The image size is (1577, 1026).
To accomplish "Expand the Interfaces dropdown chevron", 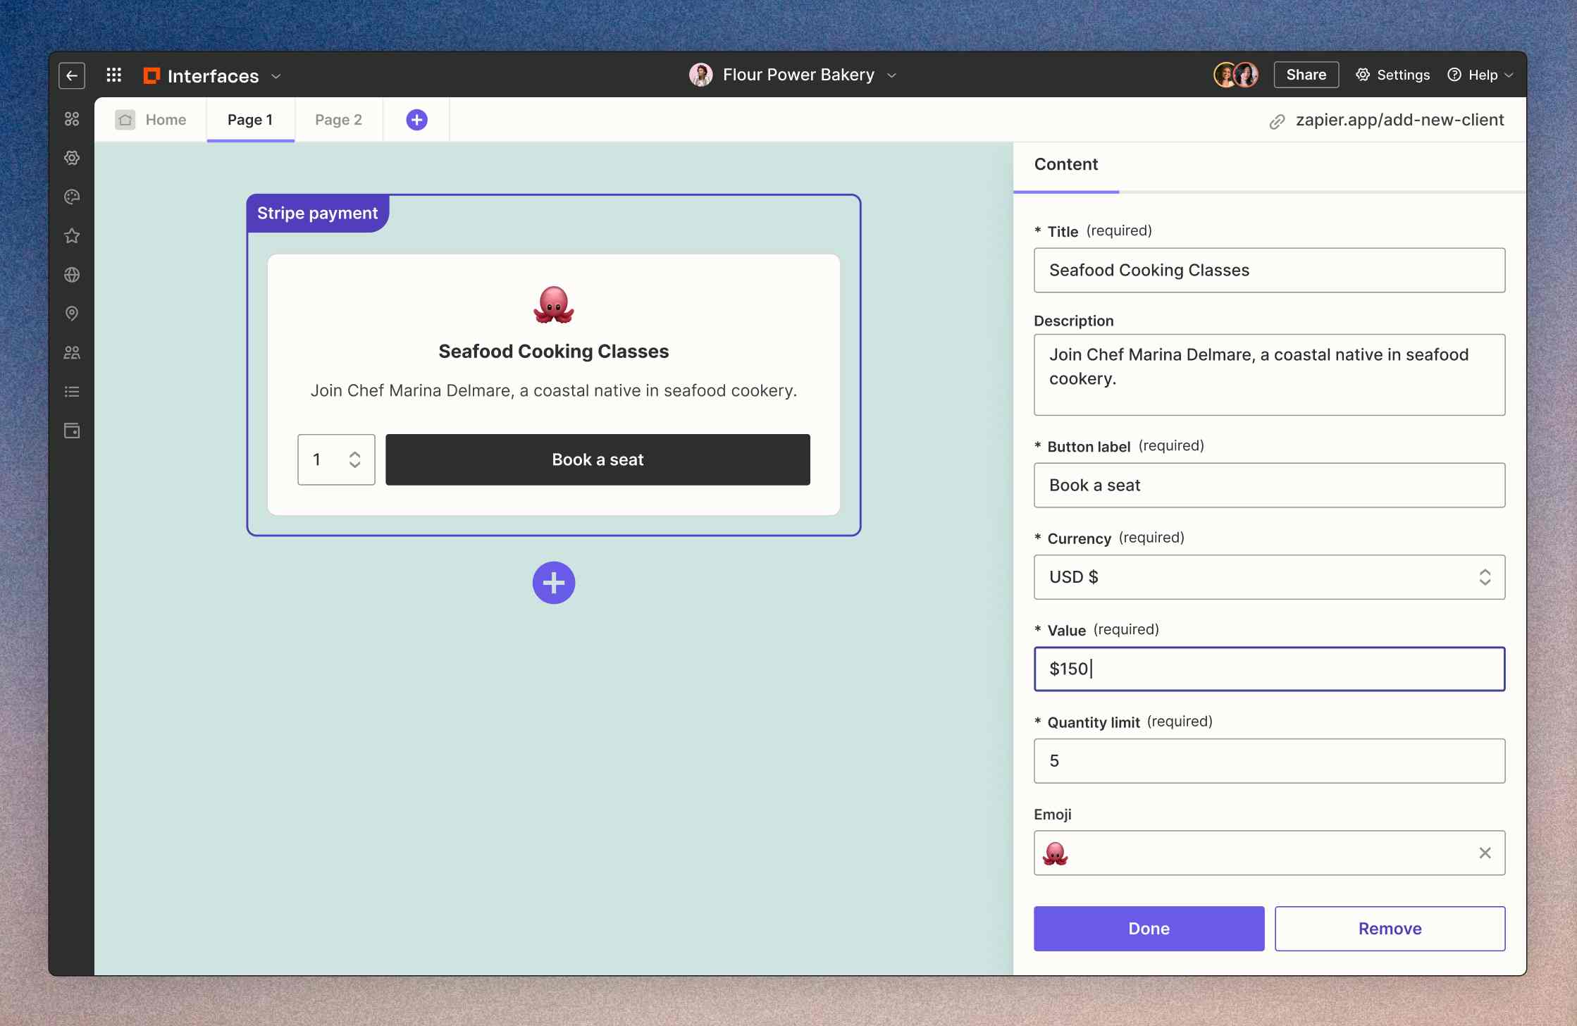I will tap(276, 76).
